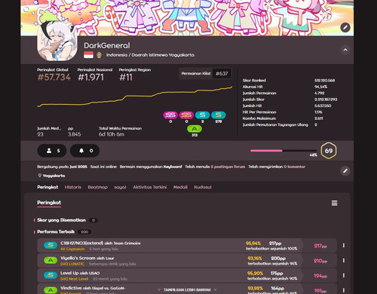The width and height of the screenshot is (377, 294).
Task: Select the national rank #1.971
Action: (90, 77)
